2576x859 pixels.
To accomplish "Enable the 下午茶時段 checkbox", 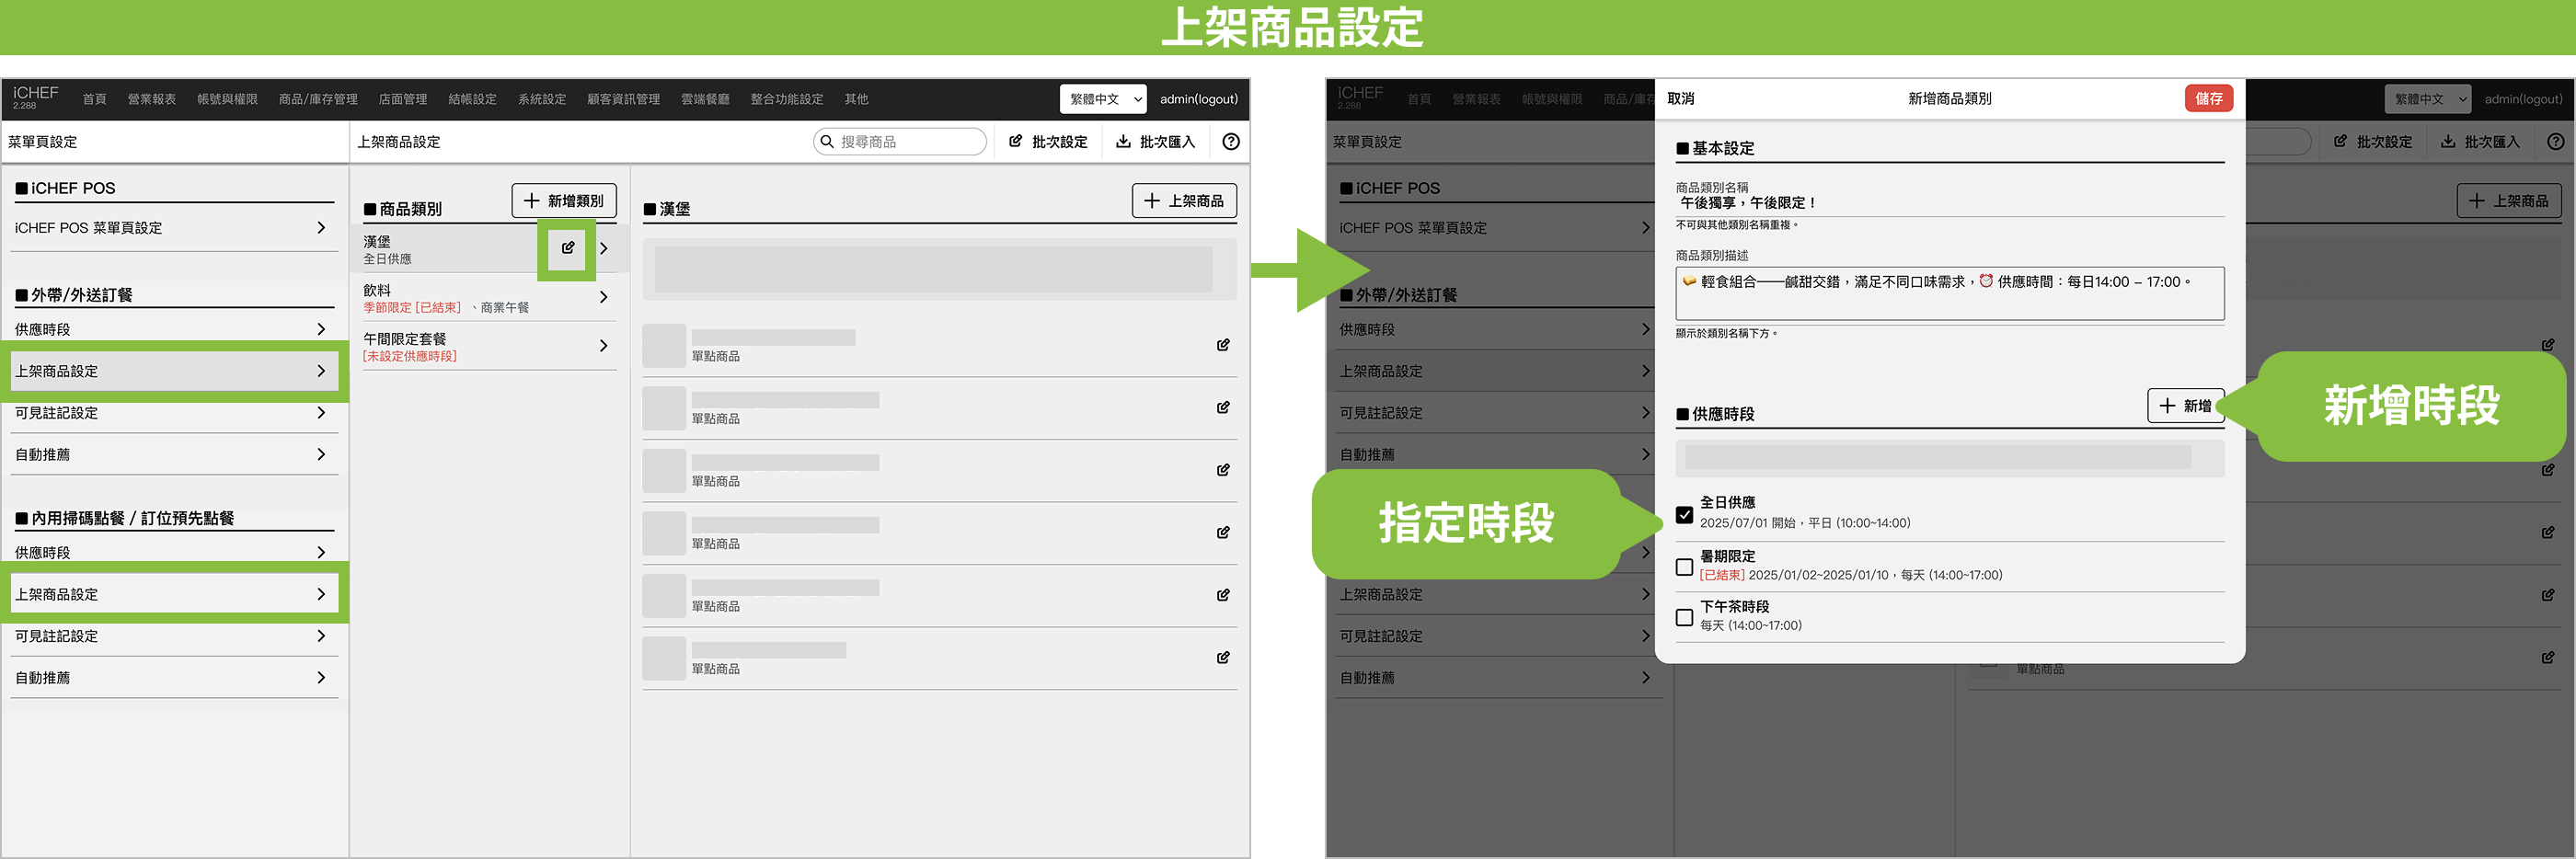I will click(x=1684, y=618).
